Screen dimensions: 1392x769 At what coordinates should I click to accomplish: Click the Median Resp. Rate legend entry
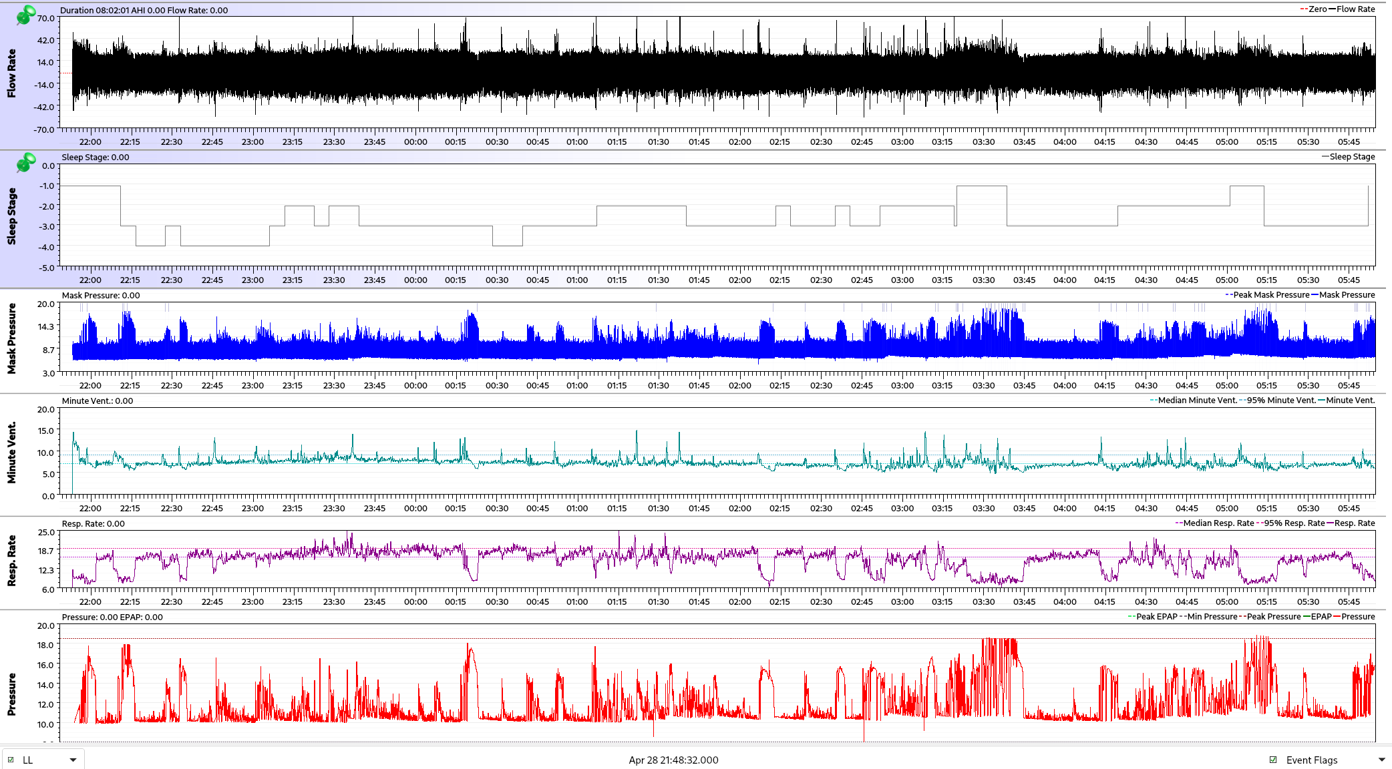coord(1214,523)
